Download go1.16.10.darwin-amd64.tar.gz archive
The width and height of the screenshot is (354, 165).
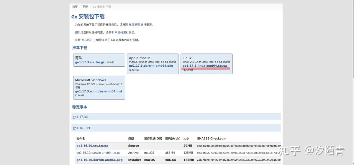coord(98,153)
